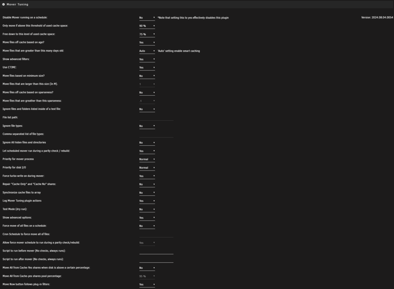Open 'Log Mover Tuning plugin actions' dropdown
Screen dimensions: 394x289
pos(147,201)
